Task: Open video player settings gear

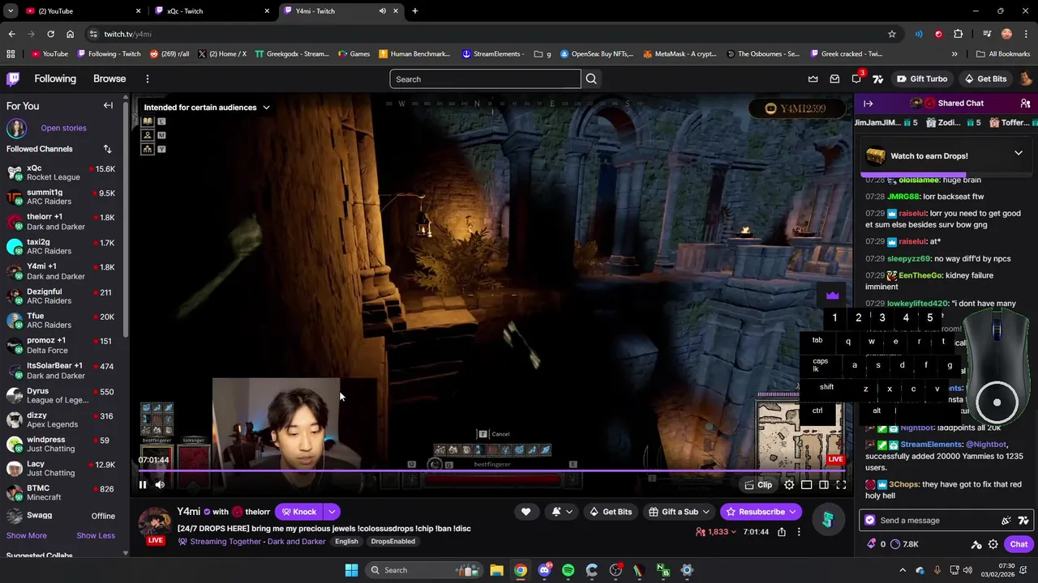Action: tap(789, 485)
